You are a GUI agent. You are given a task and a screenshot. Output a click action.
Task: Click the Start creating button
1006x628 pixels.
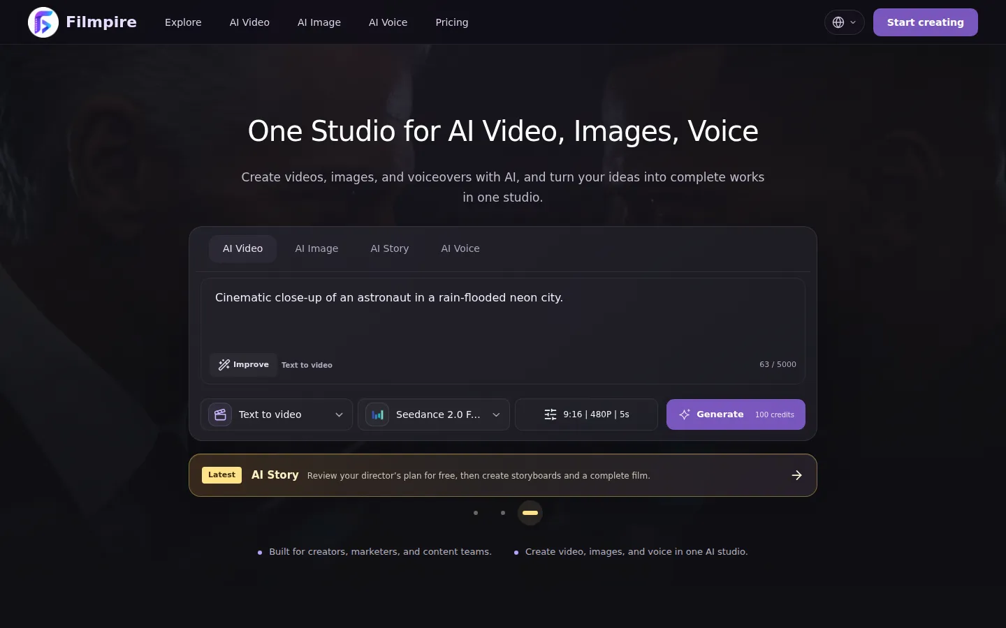click(926, 22)
